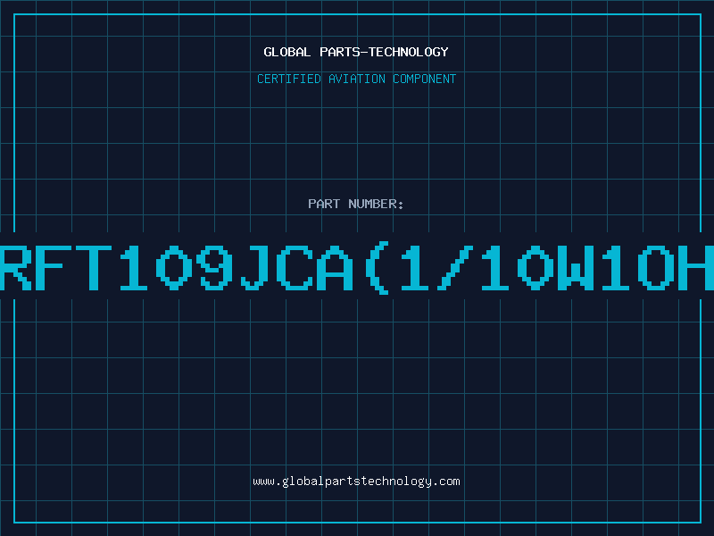The width and height of the screenshot is (714, 536).
Task: Click the word COMPONENT in the subtitle
Action: coord(425,79)
